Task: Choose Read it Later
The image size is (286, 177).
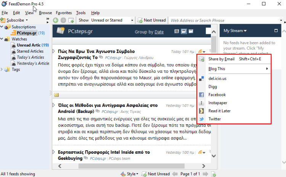Action: coord(234,111)
